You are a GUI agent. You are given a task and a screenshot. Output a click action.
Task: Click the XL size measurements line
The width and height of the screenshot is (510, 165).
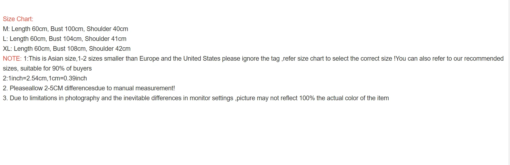[67, 49]
